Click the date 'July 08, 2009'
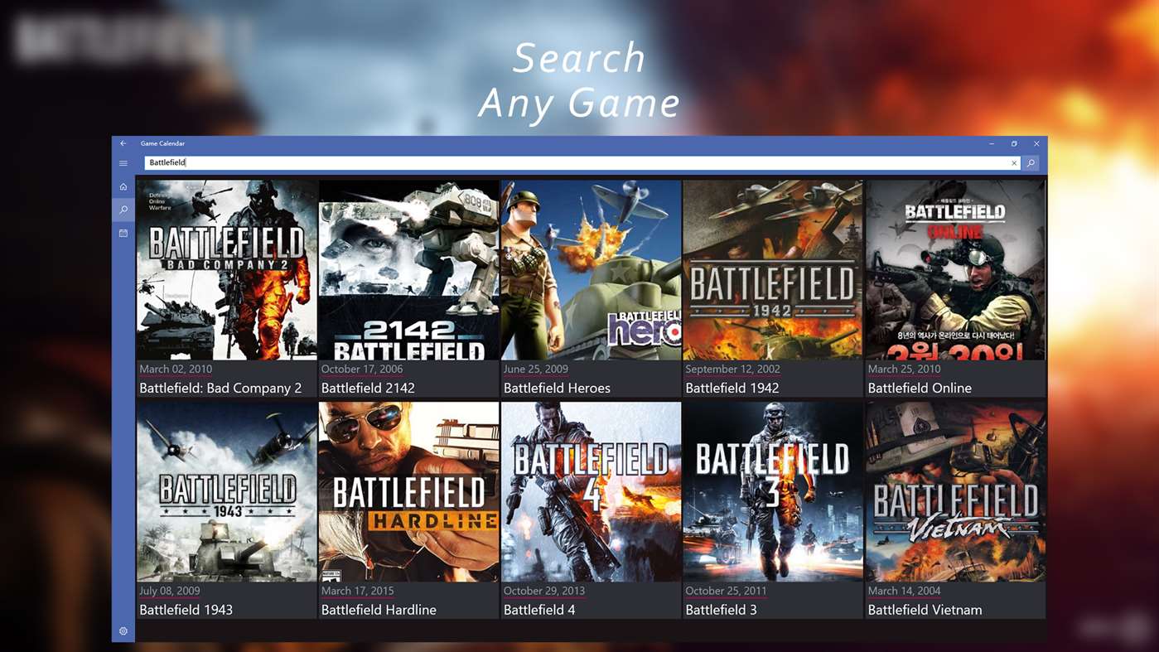 click(170, 592)
